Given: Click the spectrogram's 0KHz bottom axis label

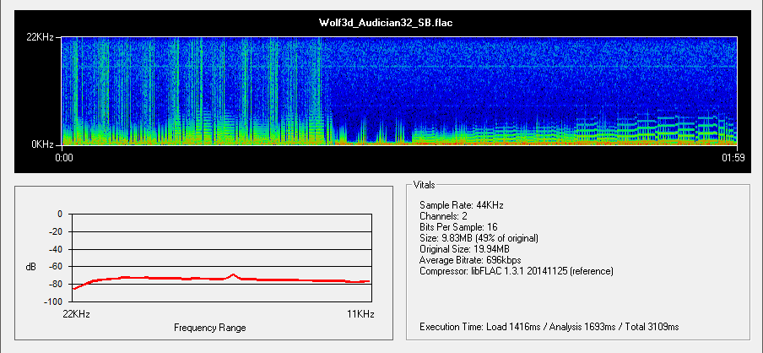Looking at the screenshot, I should (x=43, y=144).
